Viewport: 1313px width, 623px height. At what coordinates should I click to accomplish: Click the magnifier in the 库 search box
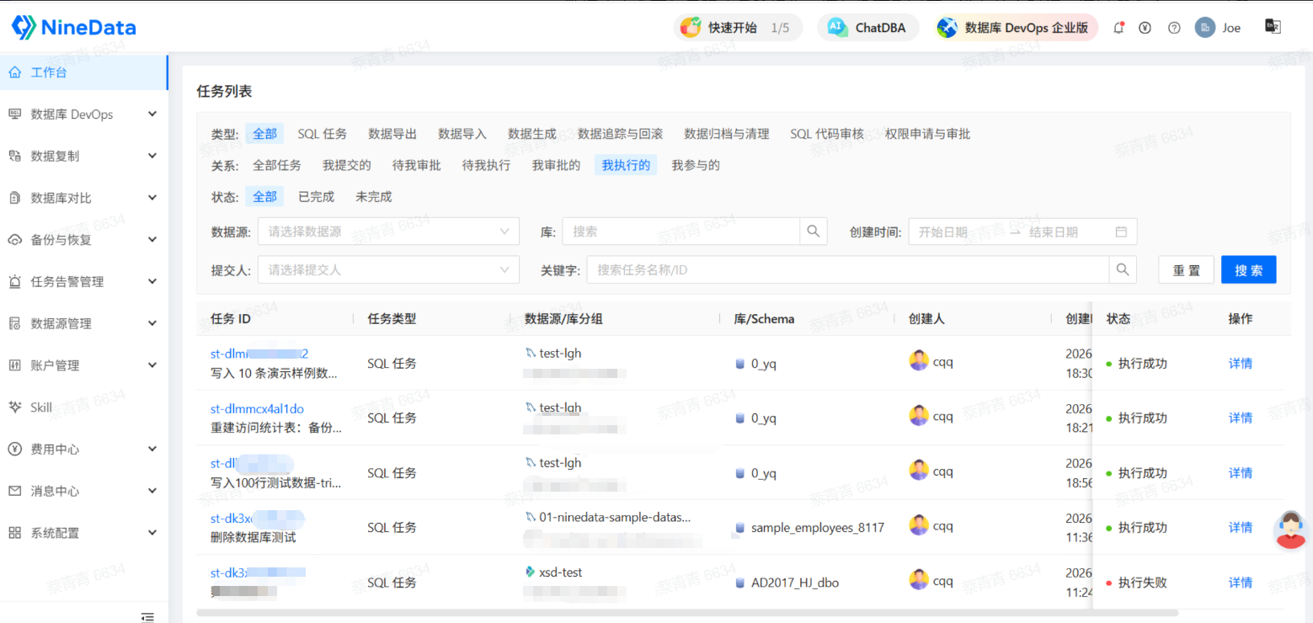click(x=813, y=232)
